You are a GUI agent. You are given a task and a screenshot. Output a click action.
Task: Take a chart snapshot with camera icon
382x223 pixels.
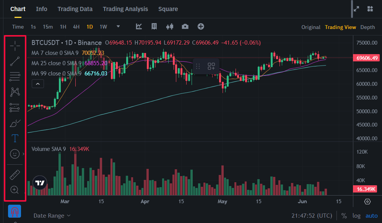pos(185,26)
